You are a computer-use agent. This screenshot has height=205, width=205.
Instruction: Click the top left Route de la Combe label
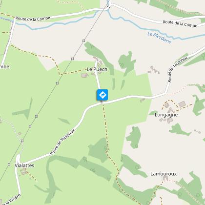33,19
